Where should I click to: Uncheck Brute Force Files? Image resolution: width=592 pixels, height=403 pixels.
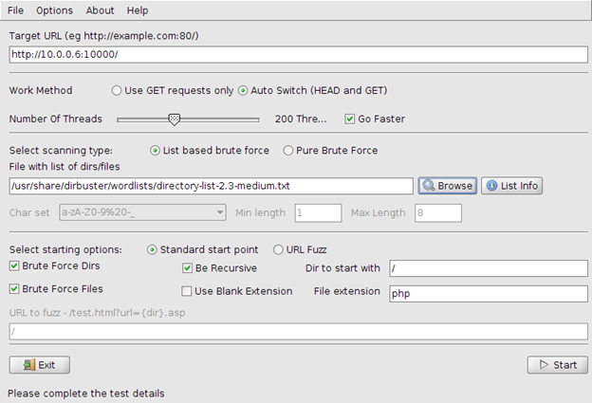click(x=14, y=289)
